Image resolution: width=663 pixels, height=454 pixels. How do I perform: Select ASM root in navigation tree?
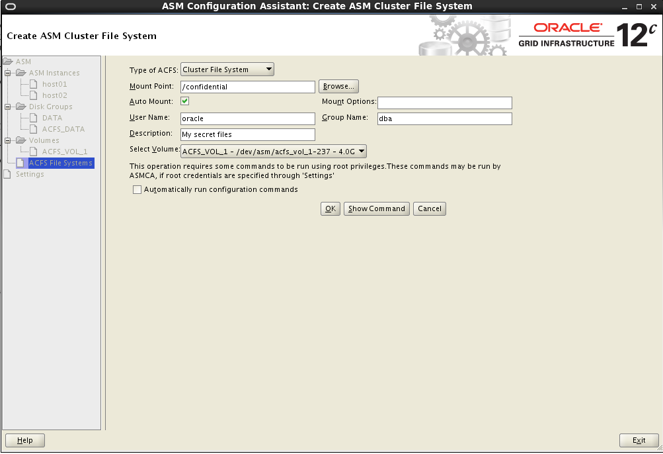23,62
